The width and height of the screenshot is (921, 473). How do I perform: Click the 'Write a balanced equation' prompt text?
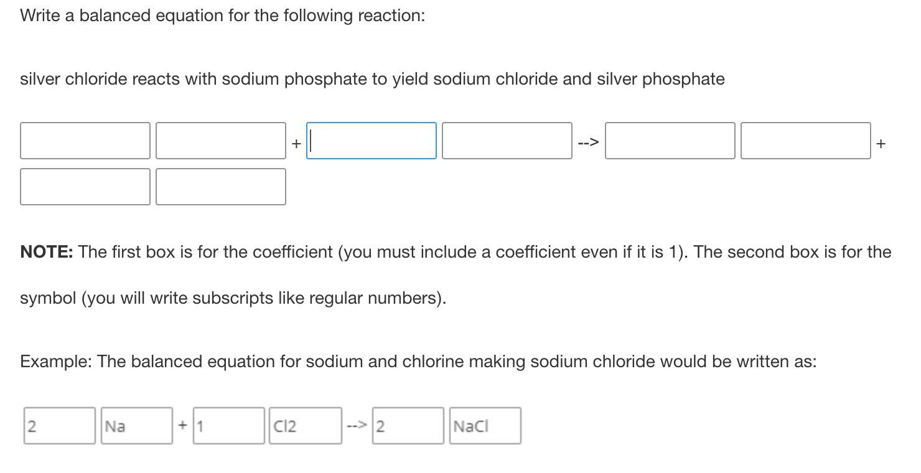click(223, 16)
